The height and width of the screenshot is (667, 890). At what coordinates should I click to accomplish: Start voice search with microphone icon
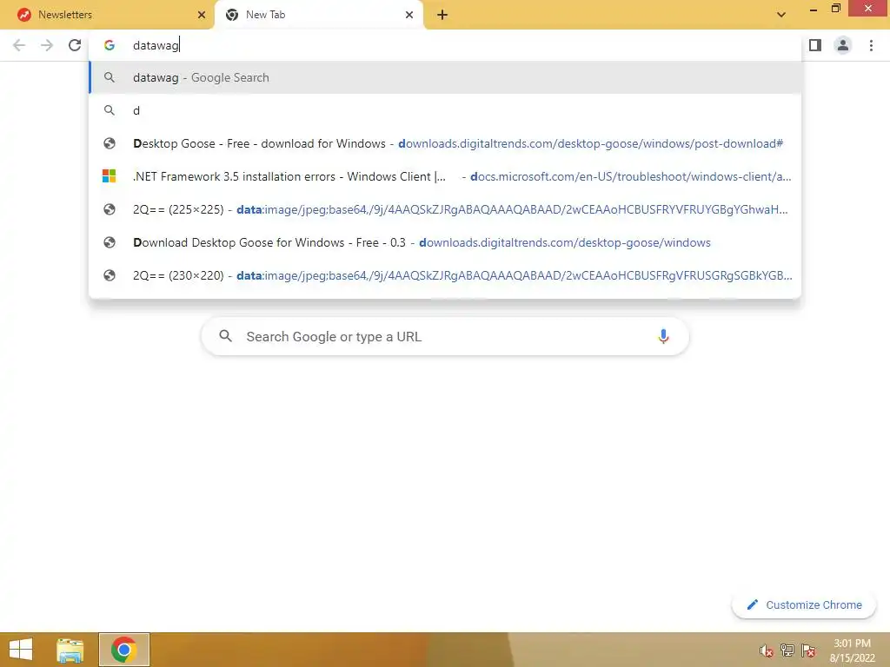coord(663,336)
